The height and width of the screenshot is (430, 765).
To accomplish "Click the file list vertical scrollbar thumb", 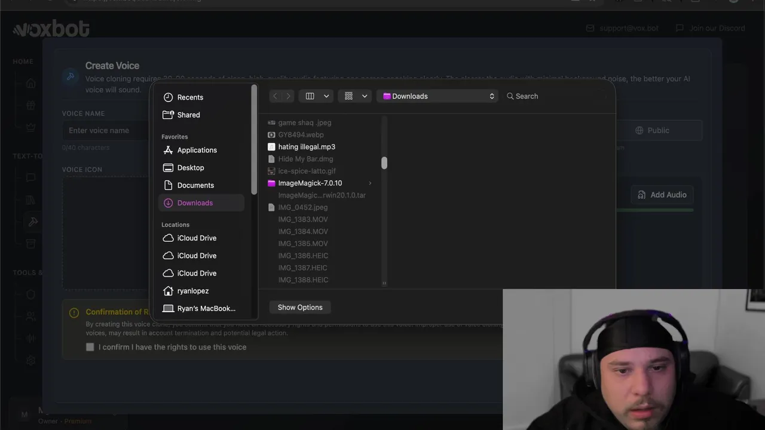I will coord(384,163).
